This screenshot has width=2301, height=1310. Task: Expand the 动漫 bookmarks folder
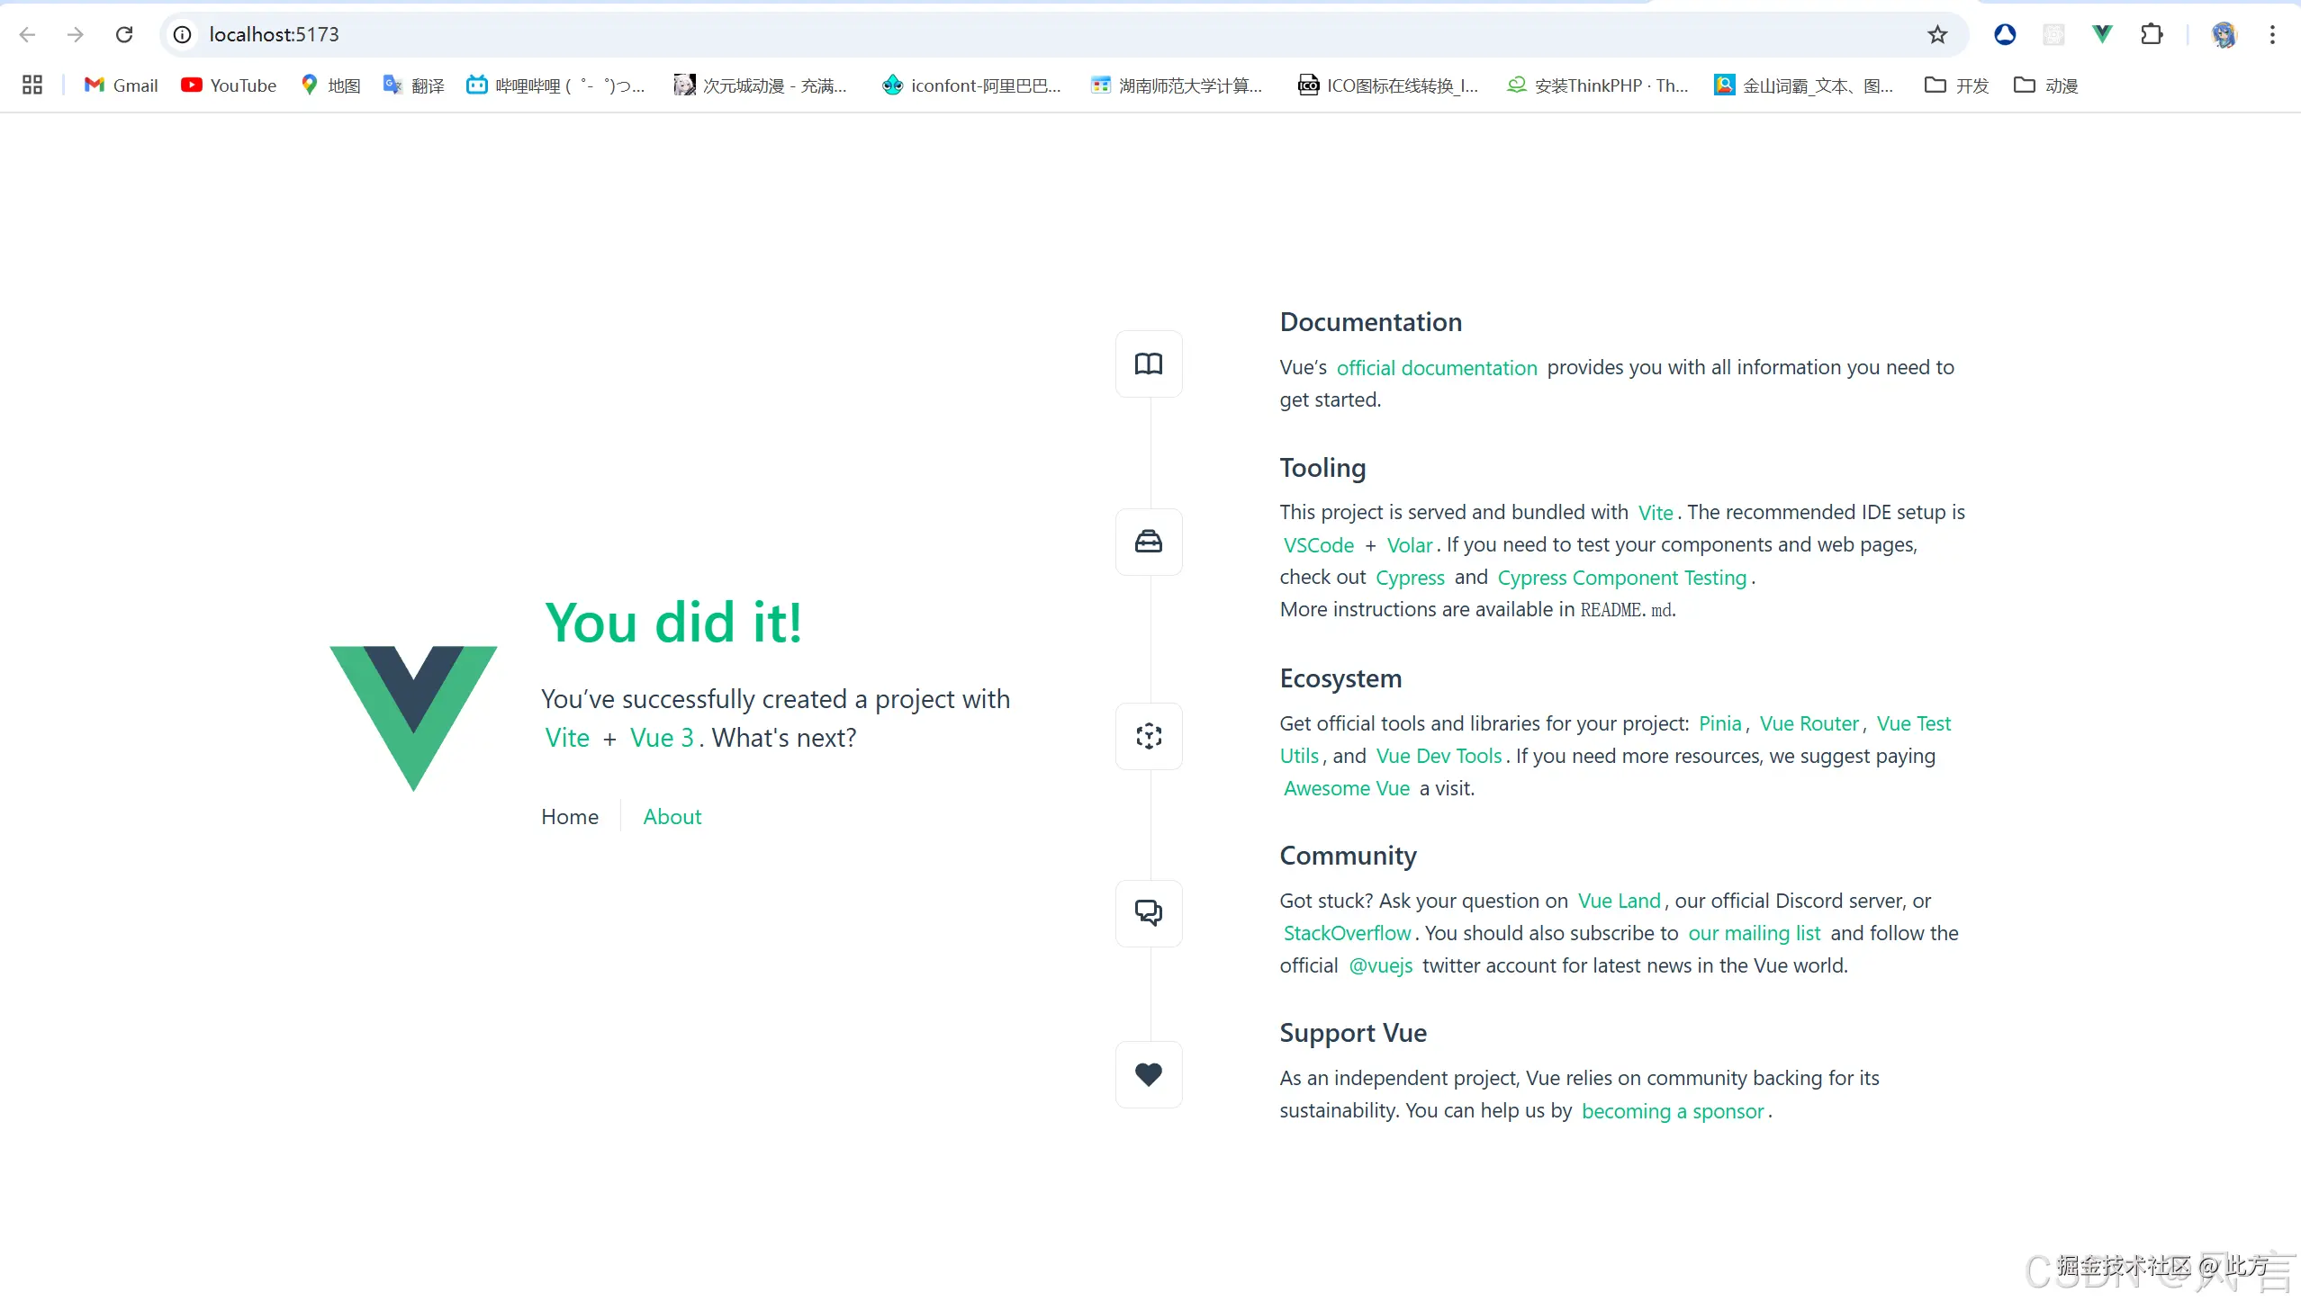[x=2045, y=85]
